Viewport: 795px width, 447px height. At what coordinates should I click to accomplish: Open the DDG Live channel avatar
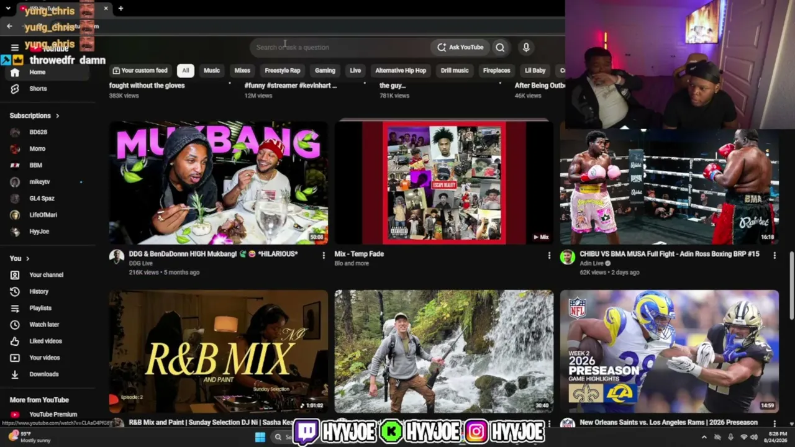click(117, 257)
